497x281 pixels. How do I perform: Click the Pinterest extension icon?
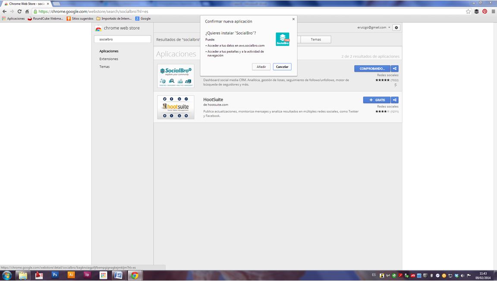pos(484,12)
